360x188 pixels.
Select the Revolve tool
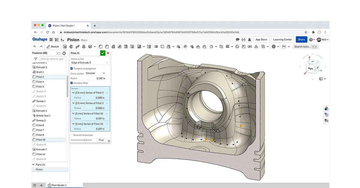coord(71,46)
